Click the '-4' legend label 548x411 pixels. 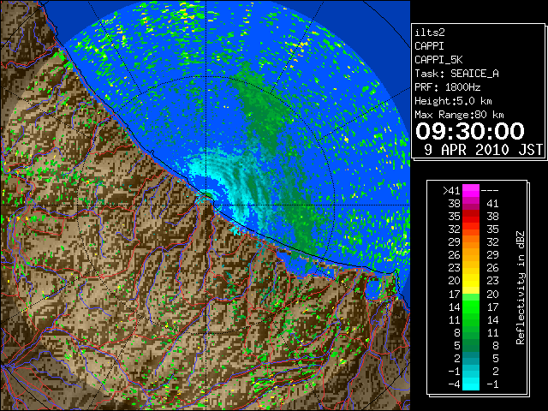[454, 384]
